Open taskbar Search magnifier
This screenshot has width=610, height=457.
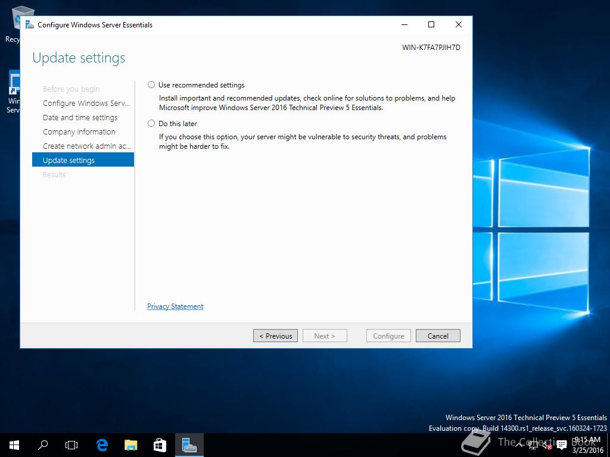[x=43, y=445]
